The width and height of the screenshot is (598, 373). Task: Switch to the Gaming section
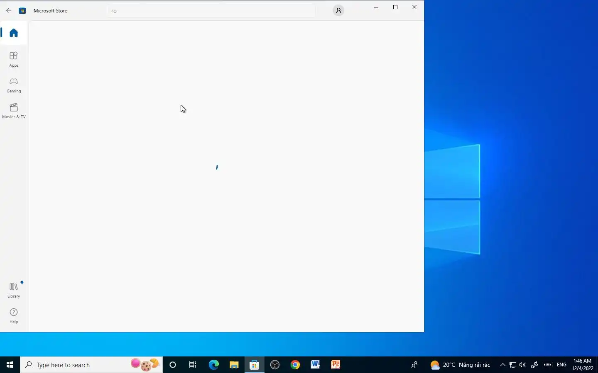(x=14, y=85)
